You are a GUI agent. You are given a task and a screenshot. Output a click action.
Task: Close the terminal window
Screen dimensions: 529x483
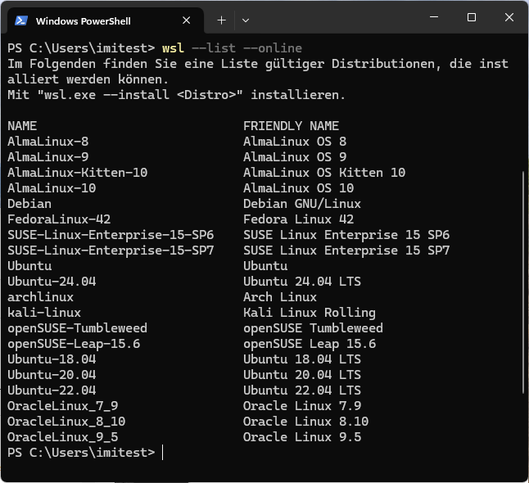tap(509, 18)
